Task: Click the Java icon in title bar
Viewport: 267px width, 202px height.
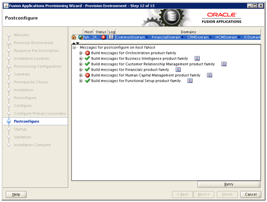Action: pyautogui.click(x=6, y=6)
